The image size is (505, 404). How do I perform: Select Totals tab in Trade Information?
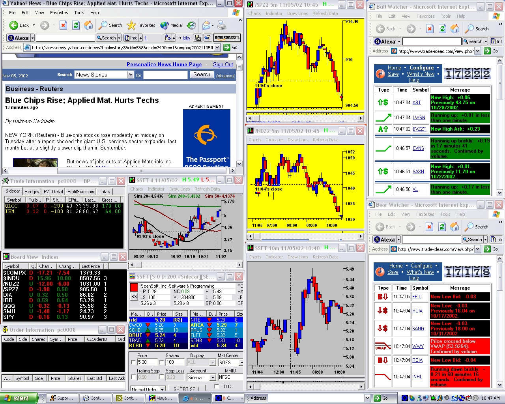click(x=105, y=192)
